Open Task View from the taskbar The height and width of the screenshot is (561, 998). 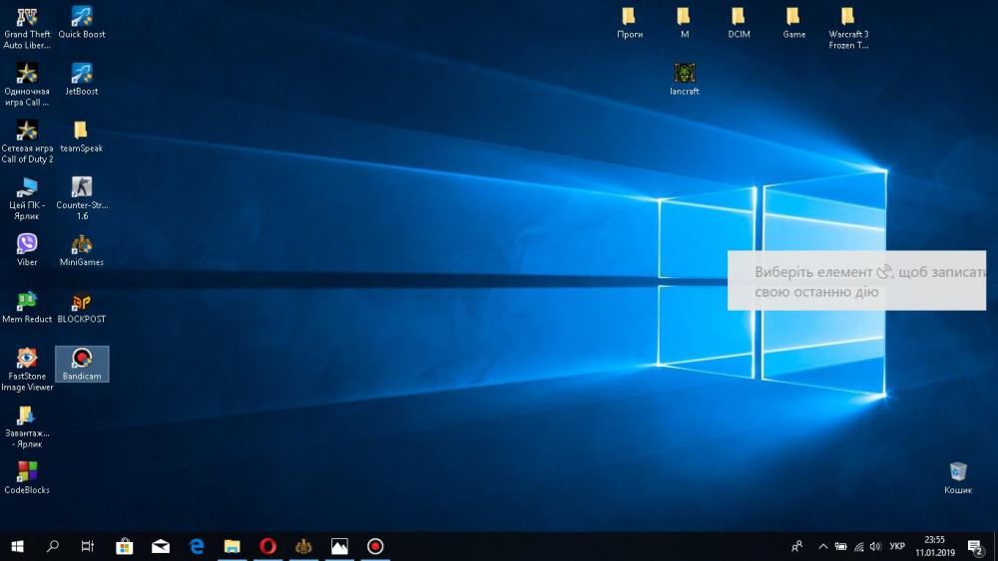(88, 546)
